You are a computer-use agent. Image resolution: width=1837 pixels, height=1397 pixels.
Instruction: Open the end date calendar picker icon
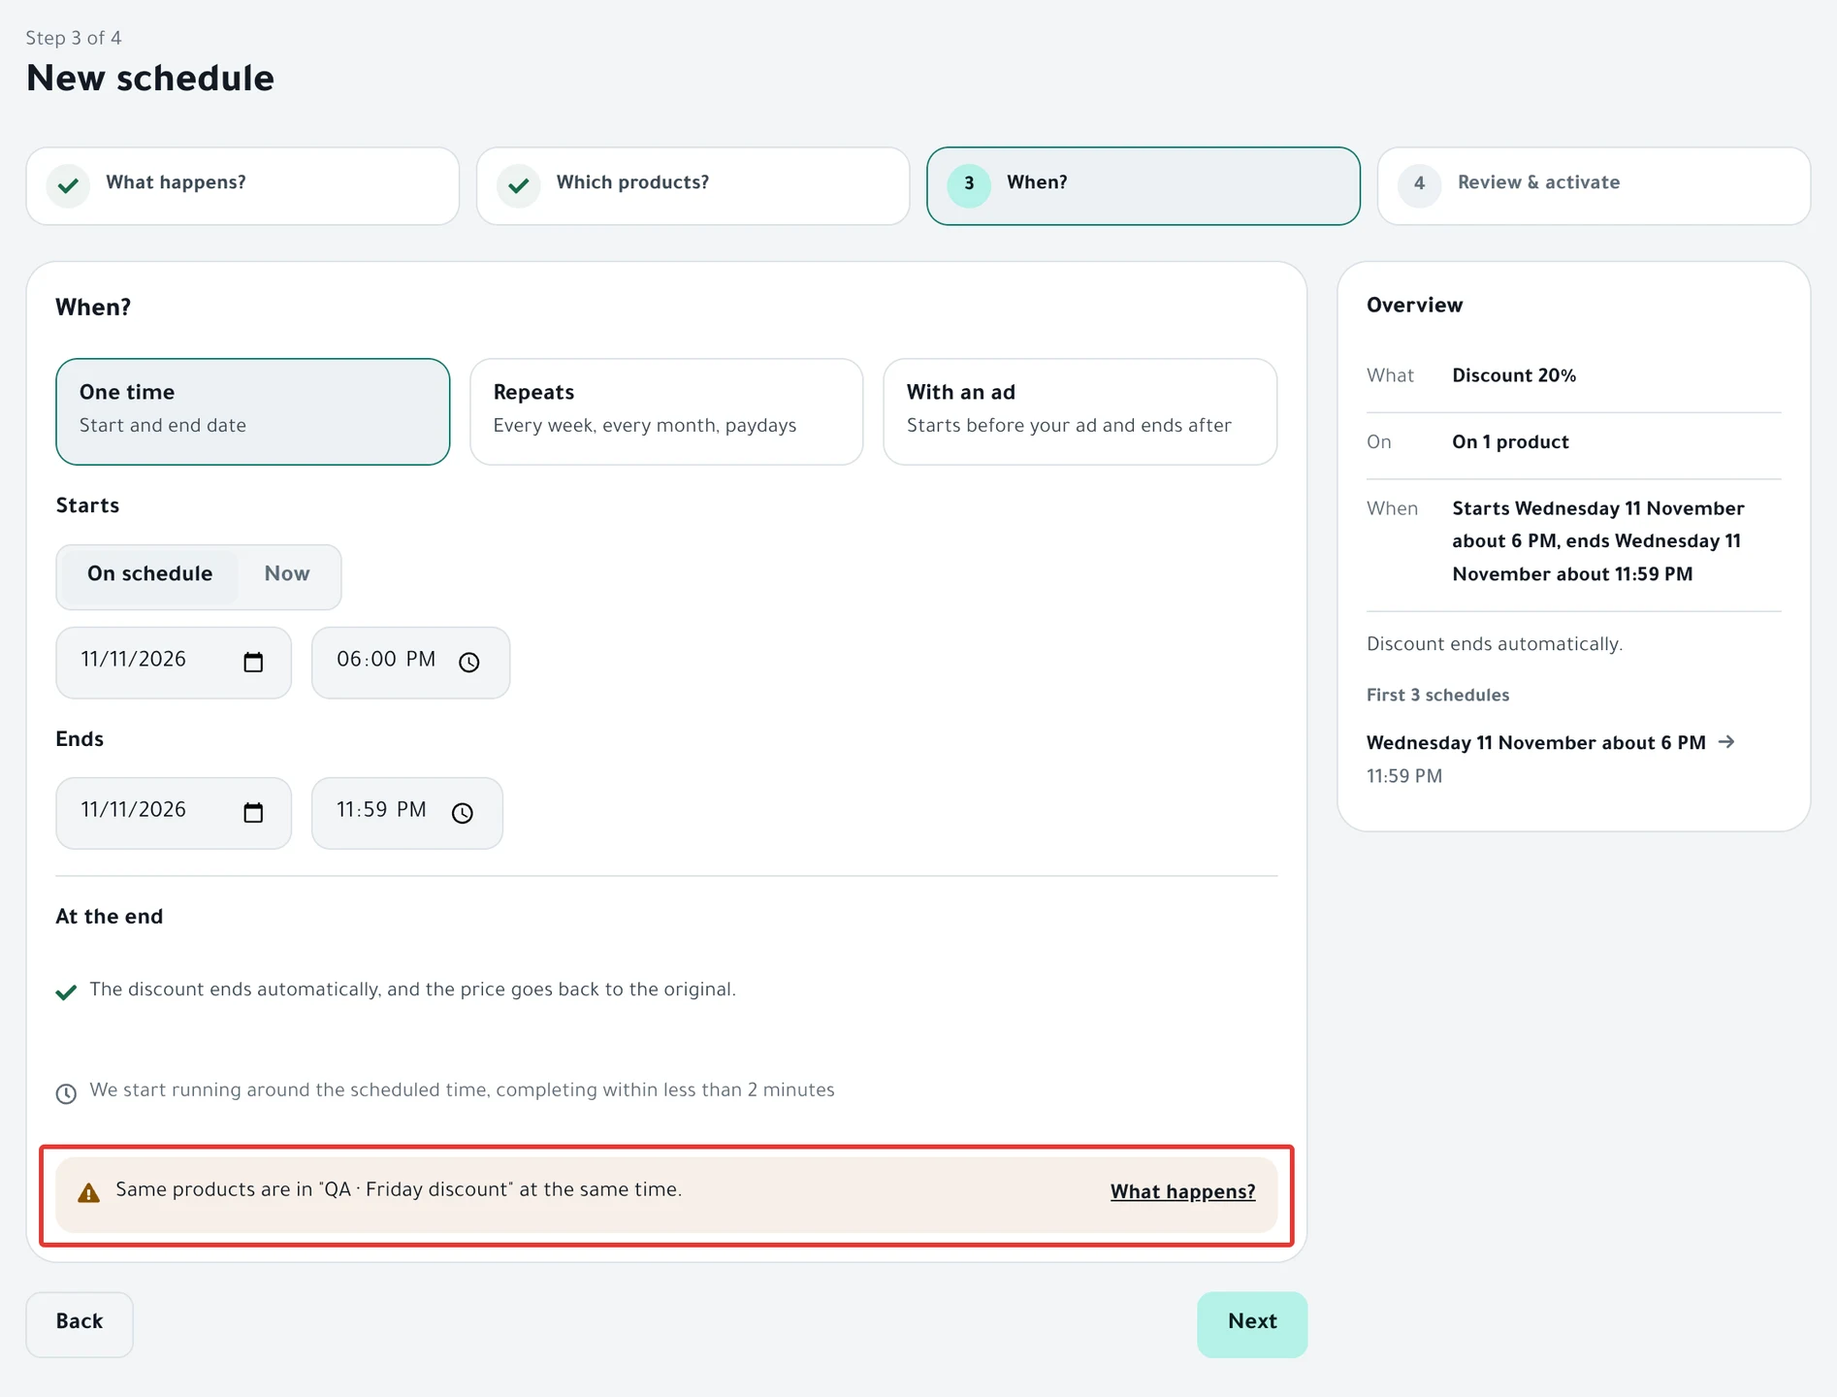pyautogui.click(x=253, y=813)
